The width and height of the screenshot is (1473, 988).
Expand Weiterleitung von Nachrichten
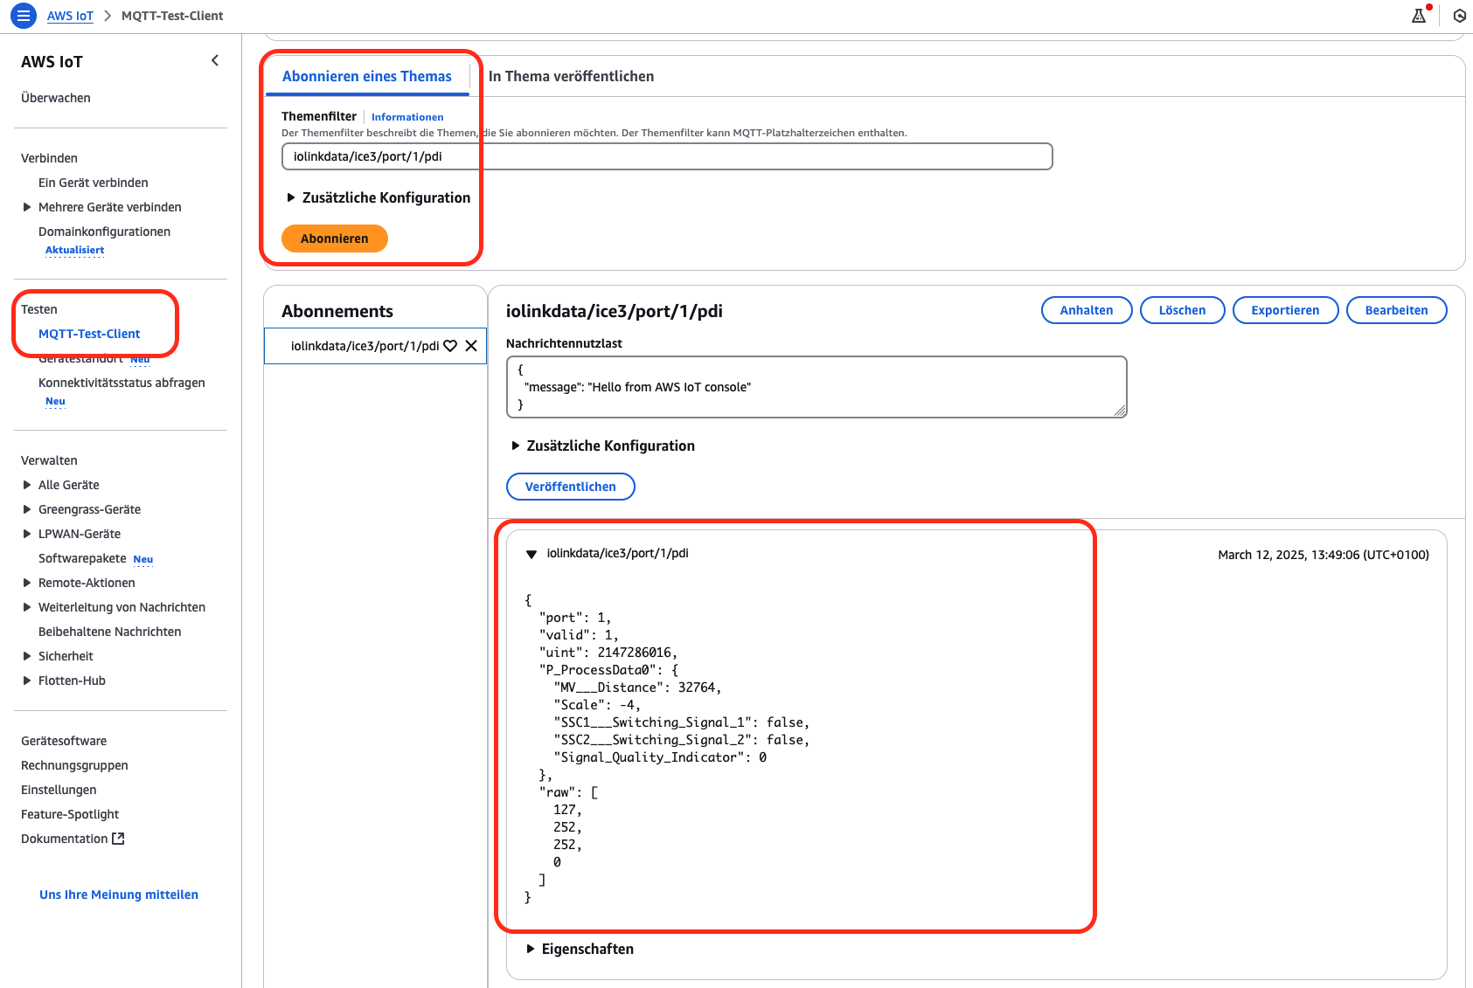pos(27,607)
